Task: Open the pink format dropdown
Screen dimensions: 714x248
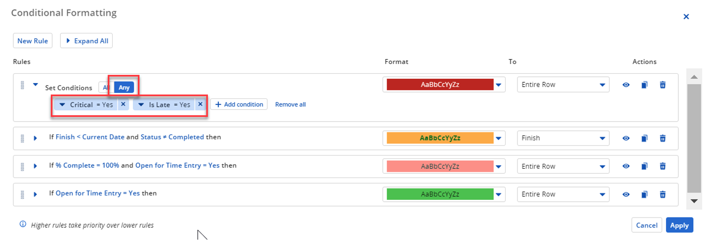Action: click(499, 167)
